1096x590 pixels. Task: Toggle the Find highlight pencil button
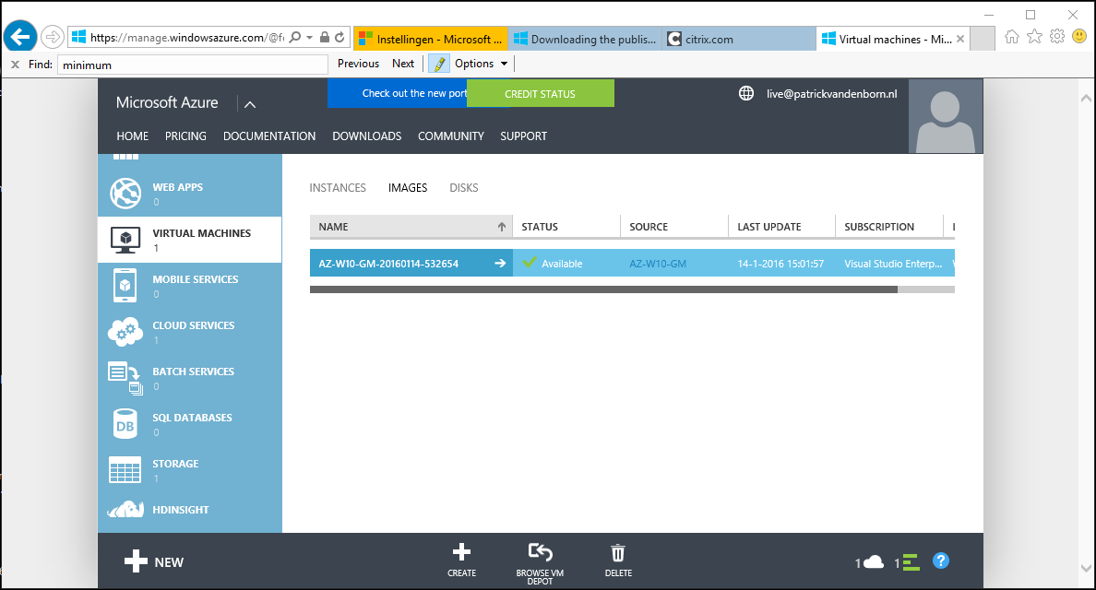click(439, 65)
